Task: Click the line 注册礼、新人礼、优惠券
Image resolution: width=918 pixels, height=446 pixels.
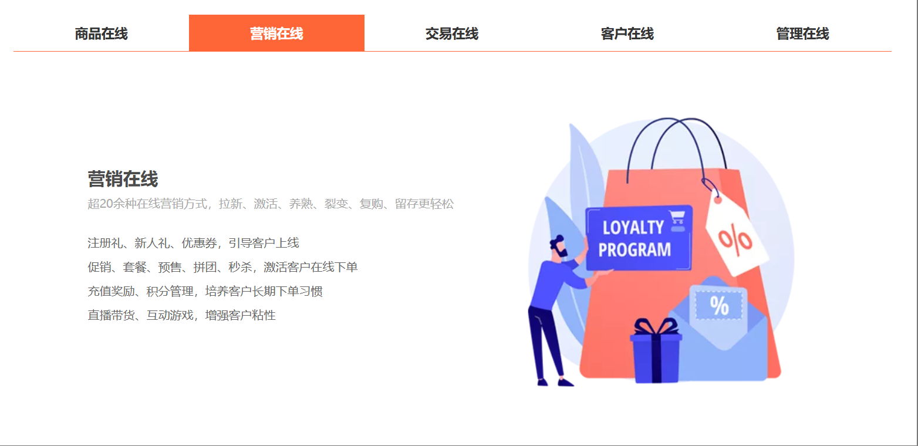Action: [x=193, y=243]
